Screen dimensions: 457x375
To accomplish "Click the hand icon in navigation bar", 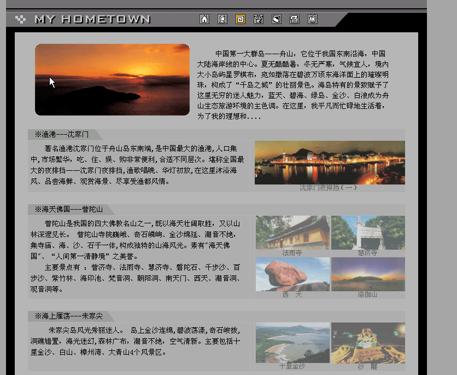I will point(259,19).
